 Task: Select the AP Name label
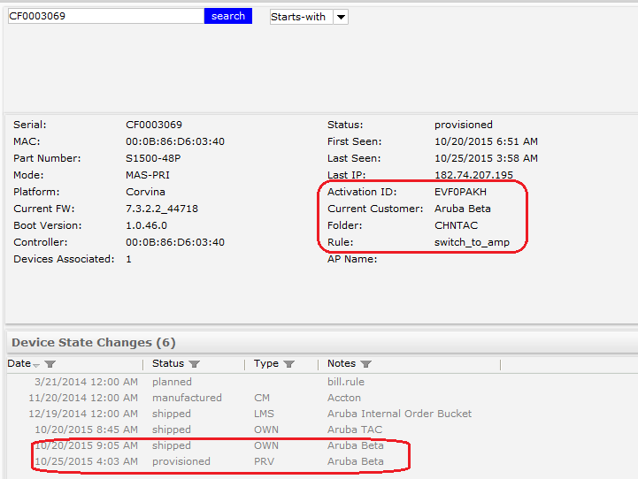pos(352,259)
